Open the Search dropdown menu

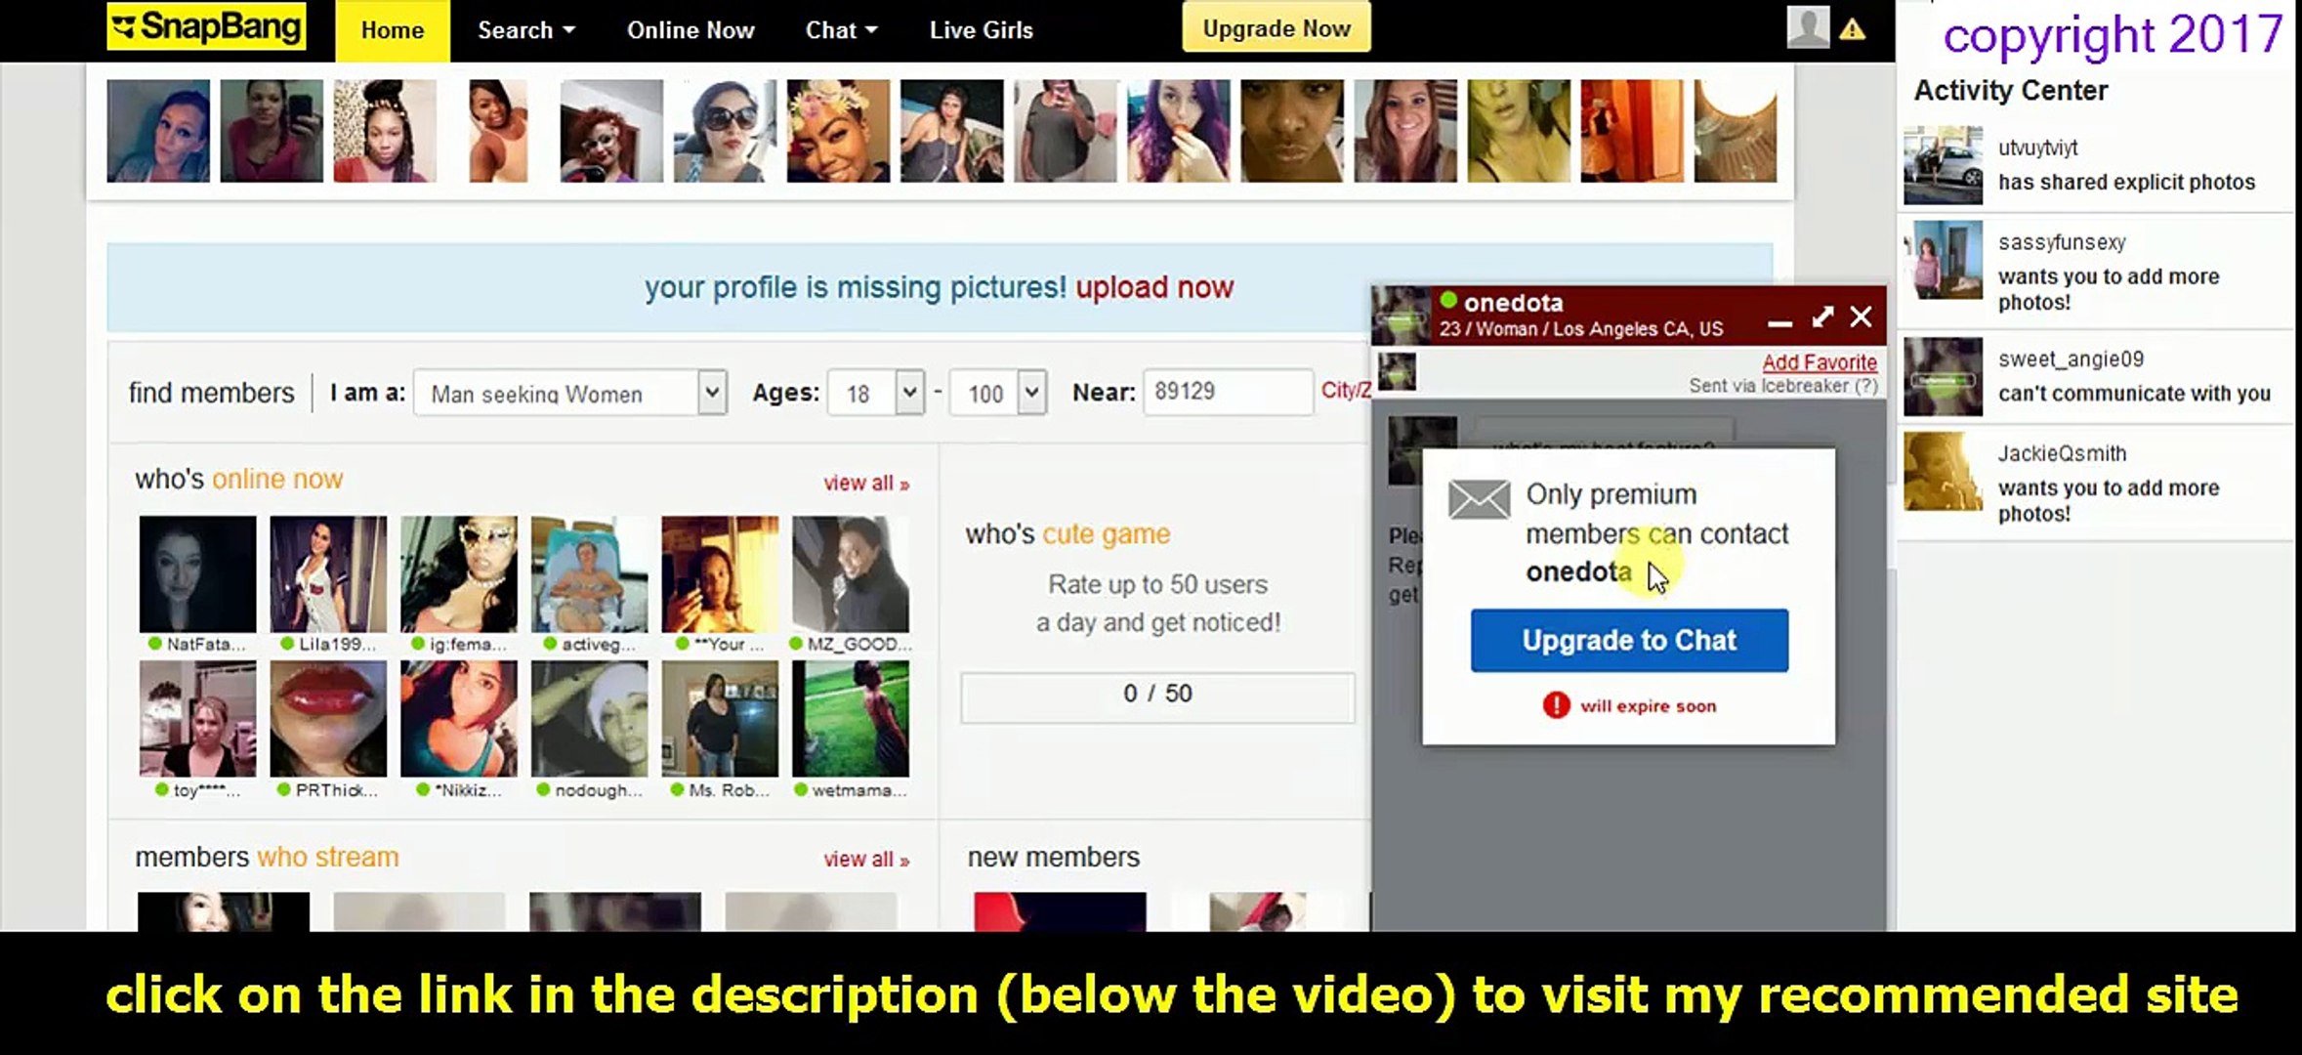coord(525,30)
